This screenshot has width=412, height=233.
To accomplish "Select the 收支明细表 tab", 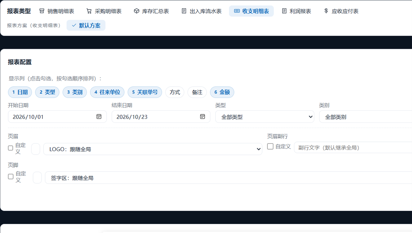I will pos(251,11).
